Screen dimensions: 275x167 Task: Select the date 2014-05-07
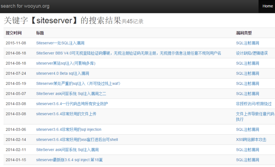tap(16, 94)
